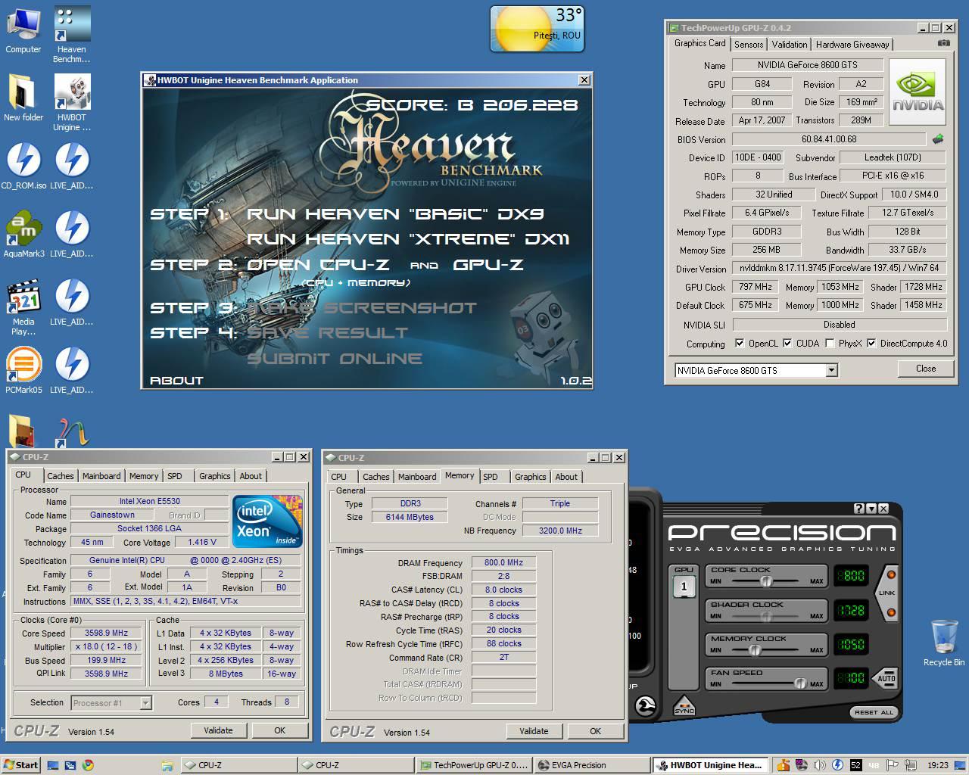Open the AquaMark3 desktop shortcut
The height and width of the screenshot is (775, 969).
(23, 235)
